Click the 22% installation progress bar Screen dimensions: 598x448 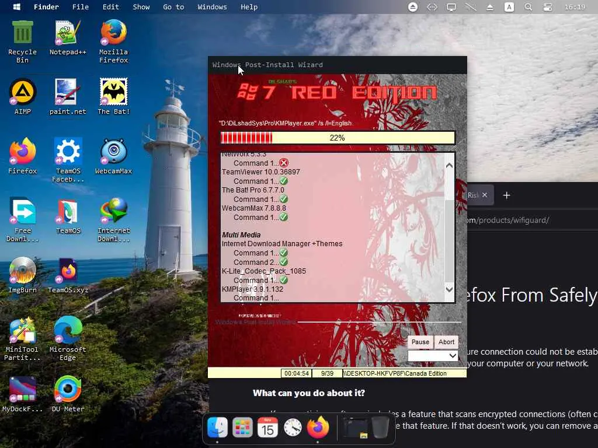pos(338,138)
